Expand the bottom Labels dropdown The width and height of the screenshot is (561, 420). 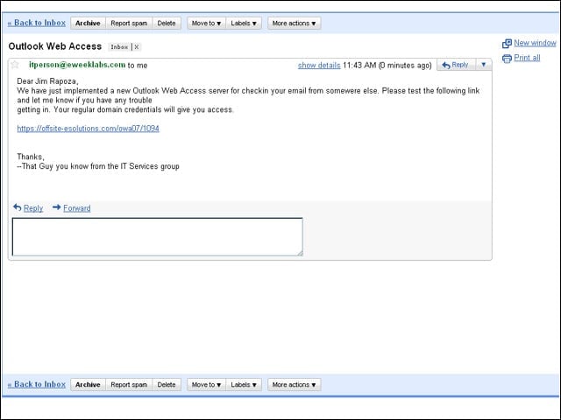(244, 385)
